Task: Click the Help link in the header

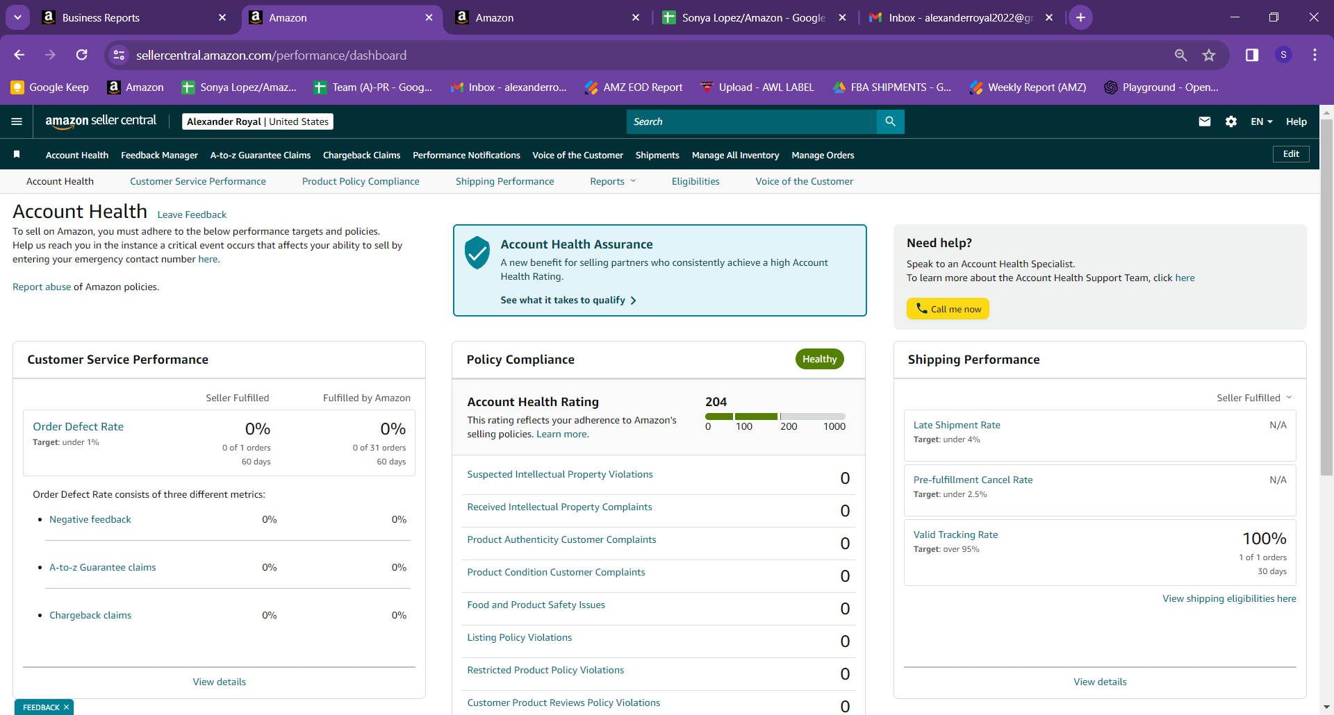Action: pos(1296,121)
